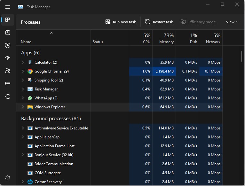
Task: Click the HP CommRecovery icon
Action: 30,182
